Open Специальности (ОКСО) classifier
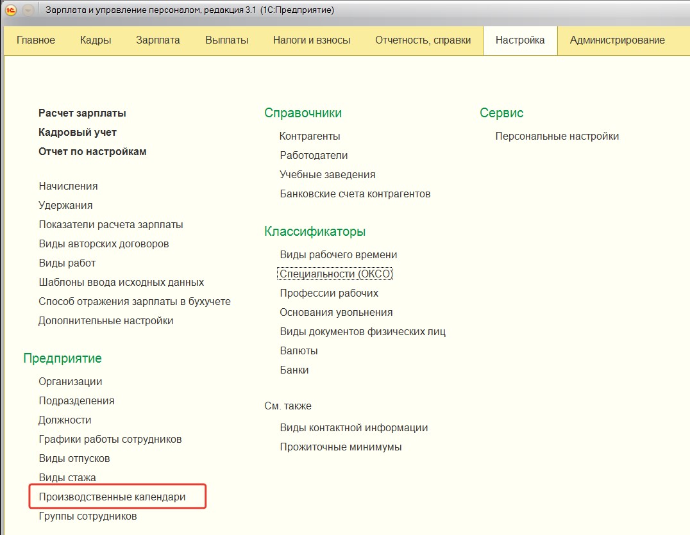Viewport: 690px width, 535px height. point(335,274)
